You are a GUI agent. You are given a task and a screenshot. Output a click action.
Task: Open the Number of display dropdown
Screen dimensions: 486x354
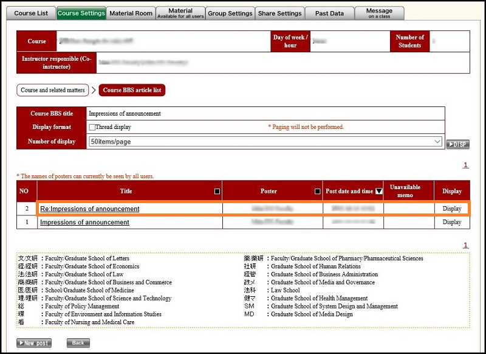(x=265, y=142)
